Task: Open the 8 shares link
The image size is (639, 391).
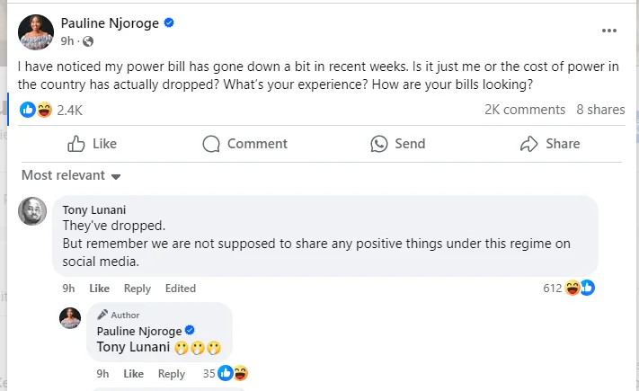Action: point(600,110)
